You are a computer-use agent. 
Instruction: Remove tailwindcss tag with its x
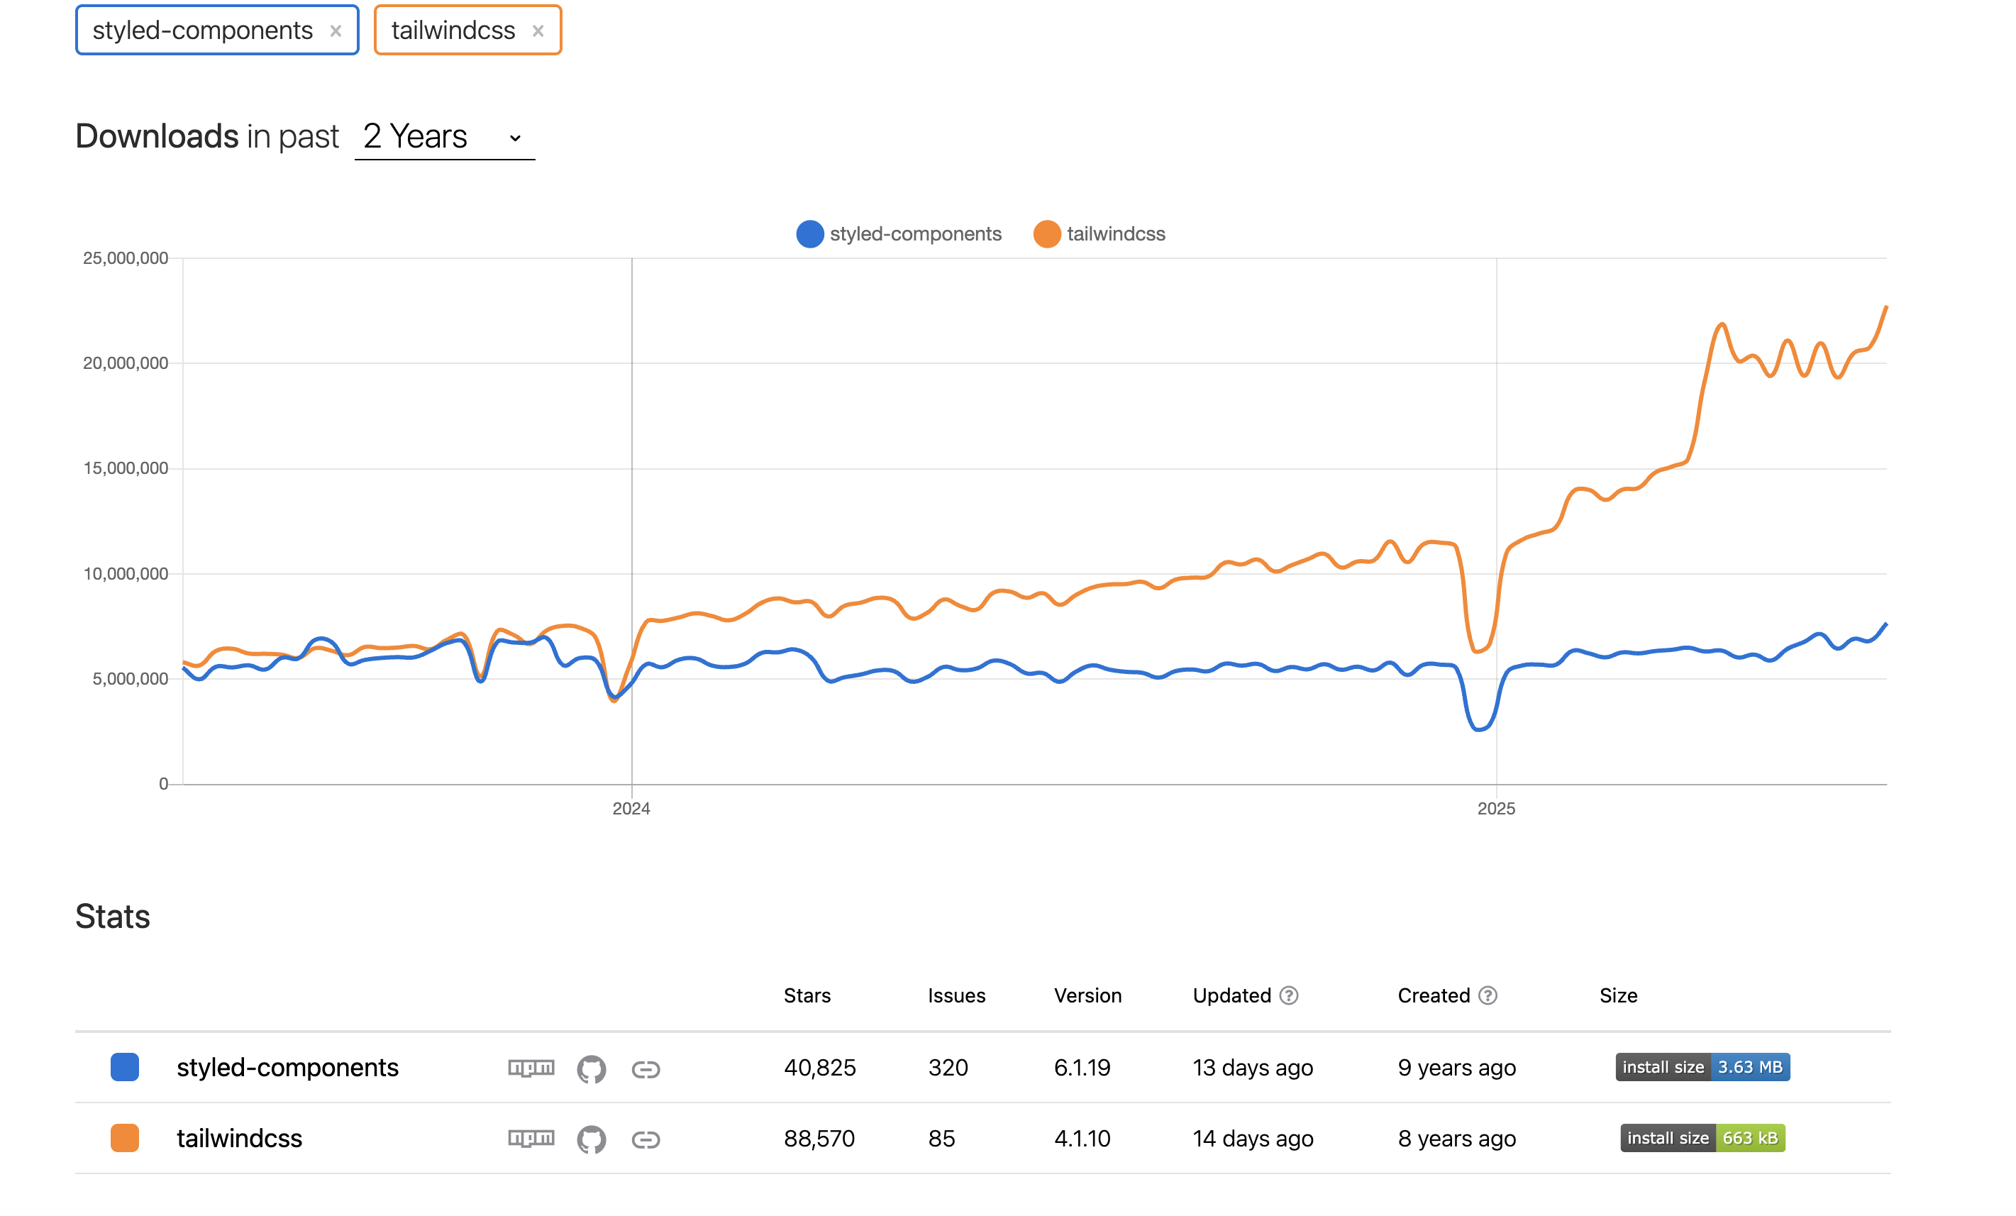tap(538, 31)
